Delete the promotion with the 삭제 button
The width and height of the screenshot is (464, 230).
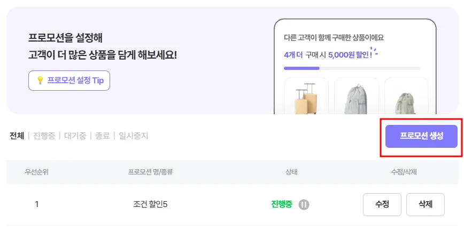click(425, 204)
